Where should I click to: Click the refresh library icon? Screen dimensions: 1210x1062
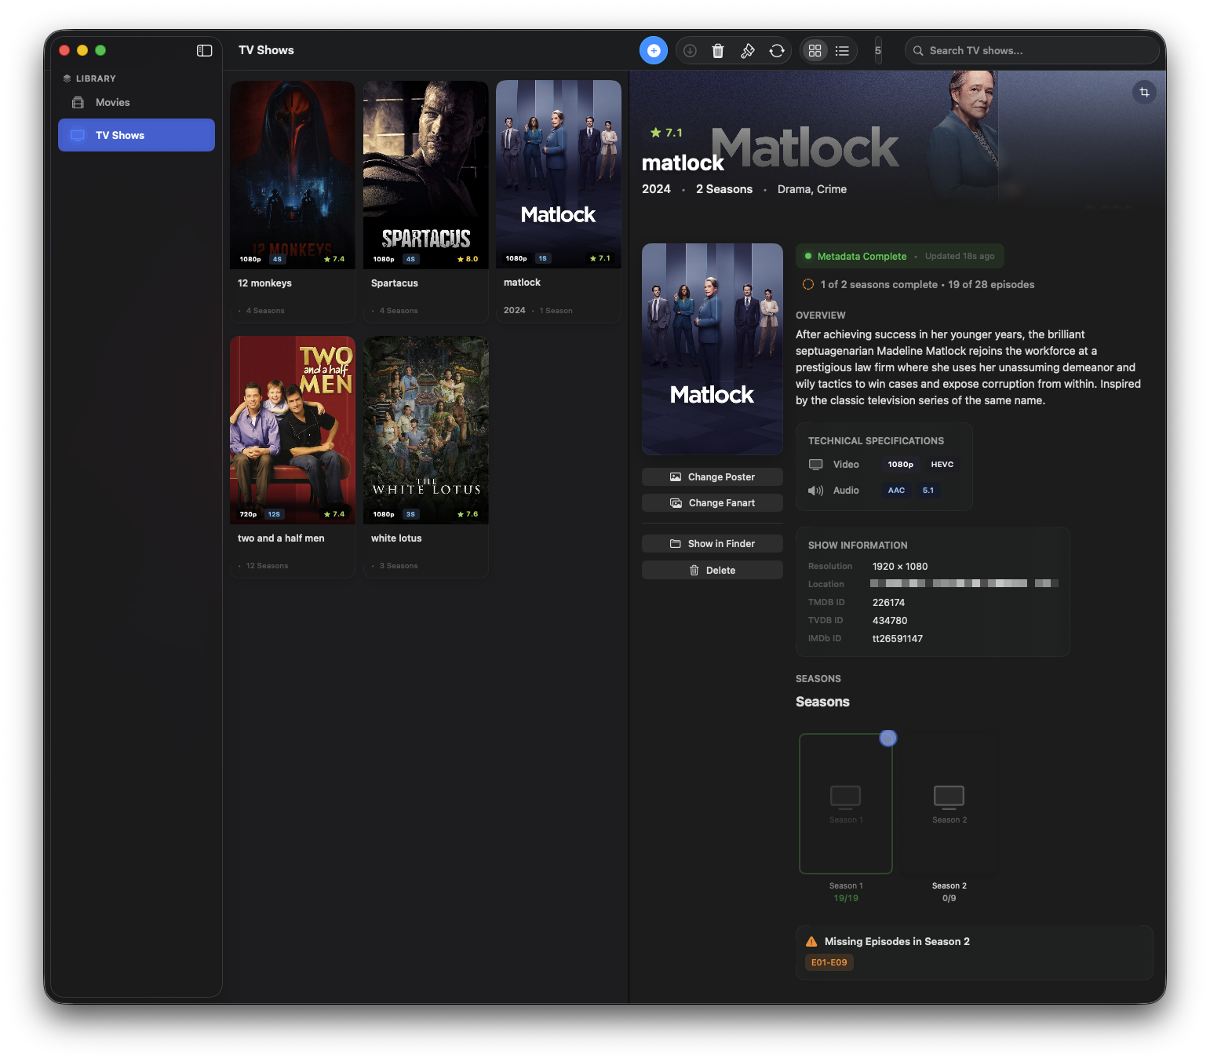(777, 50)
